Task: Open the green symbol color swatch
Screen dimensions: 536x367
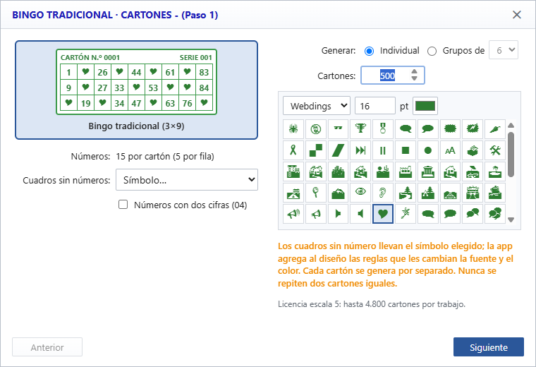Action: click(x=425, y=106)
